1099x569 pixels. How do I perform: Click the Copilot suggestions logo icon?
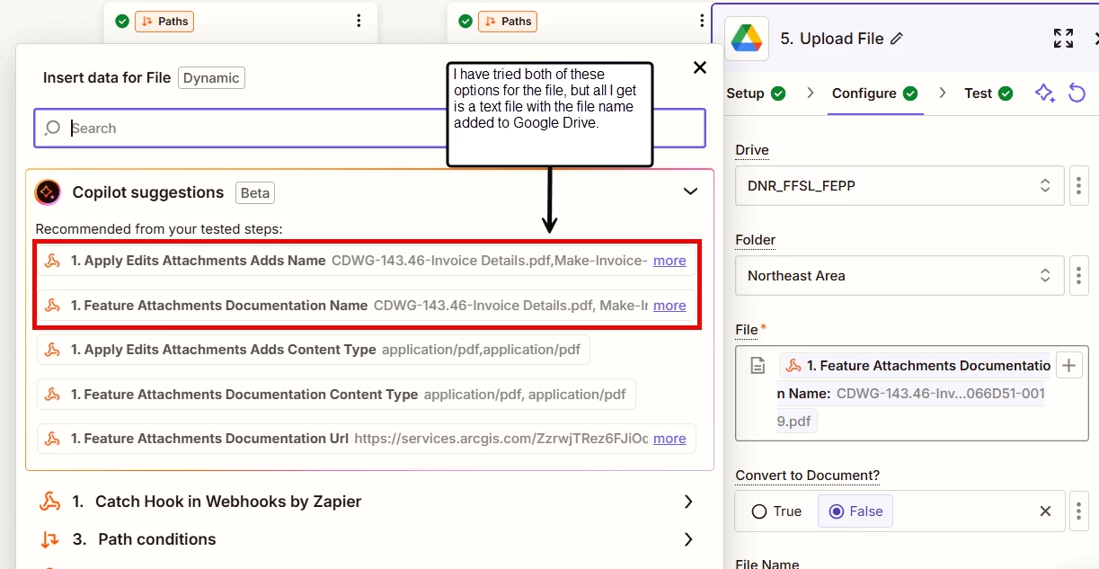click(x=48, y=191)
